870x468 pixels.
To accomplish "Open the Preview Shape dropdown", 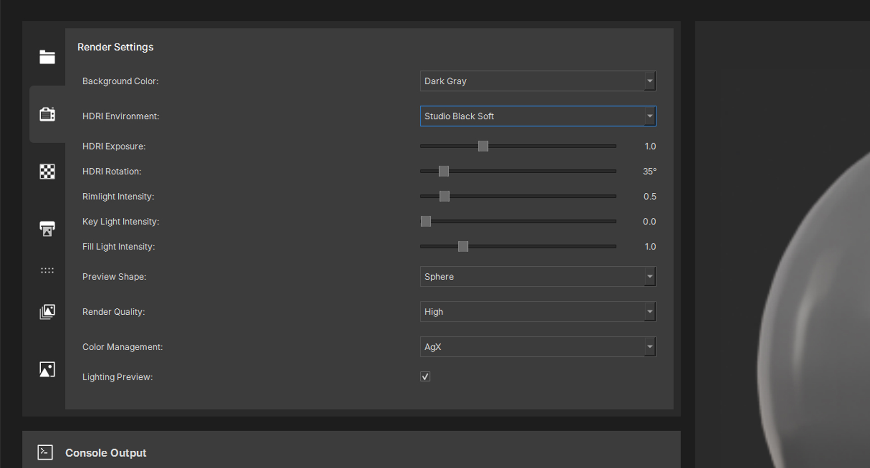I will pyautogui.click(x=538, y=276).
